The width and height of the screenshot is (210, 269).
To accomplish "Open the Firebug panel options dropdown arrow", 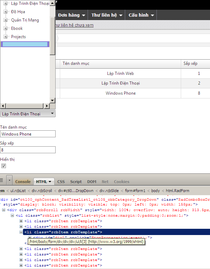I will (9, 180).
